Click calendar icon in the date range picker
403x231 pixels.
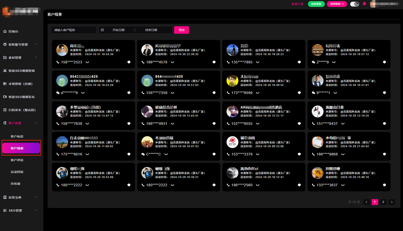tap(102, 30)
